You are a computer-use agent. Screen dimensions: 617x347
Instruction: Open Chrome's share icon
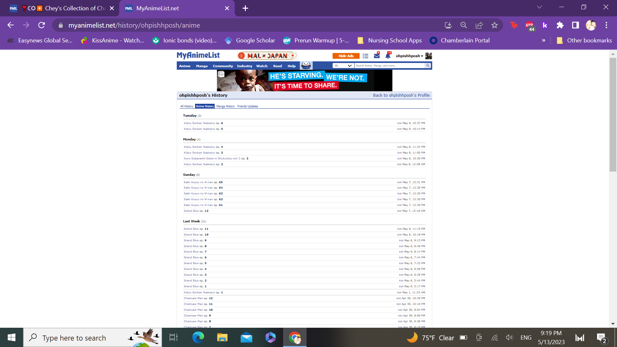(x=479, y=25)
